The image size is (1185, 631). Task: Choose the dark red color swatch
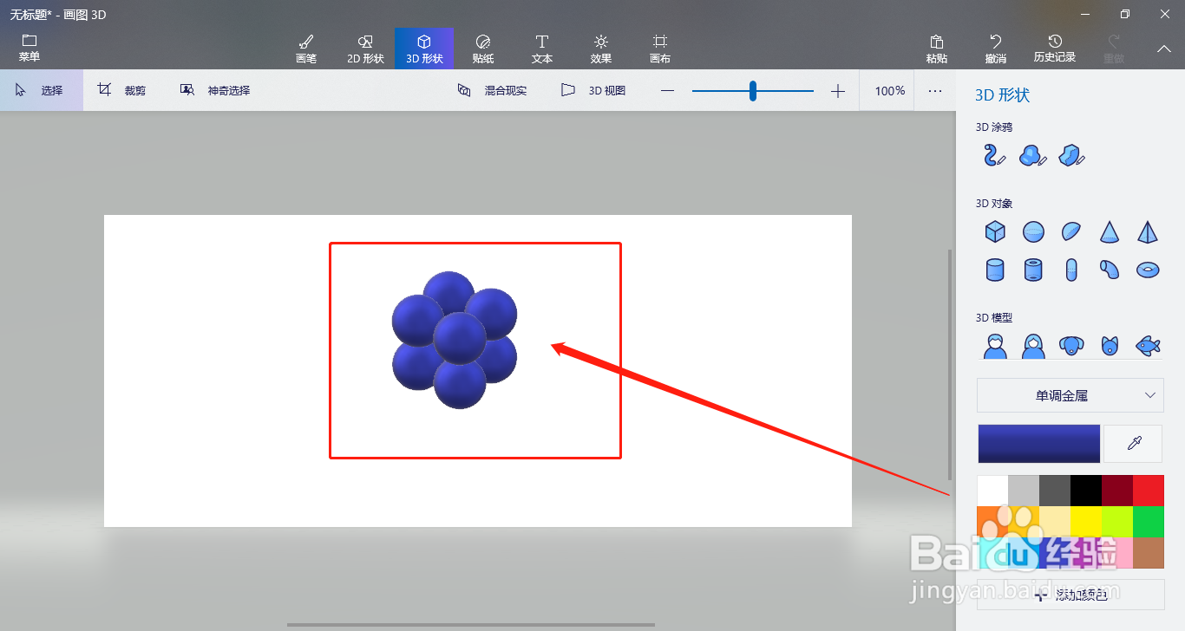click(1117, 491)
